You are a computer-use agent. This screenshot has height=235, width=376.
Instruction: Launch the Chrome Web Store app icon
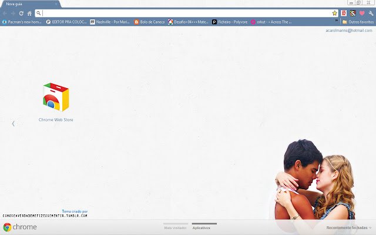56,97
